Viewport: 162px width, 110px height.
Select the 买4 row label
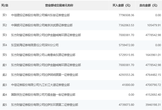coord(5,45)
